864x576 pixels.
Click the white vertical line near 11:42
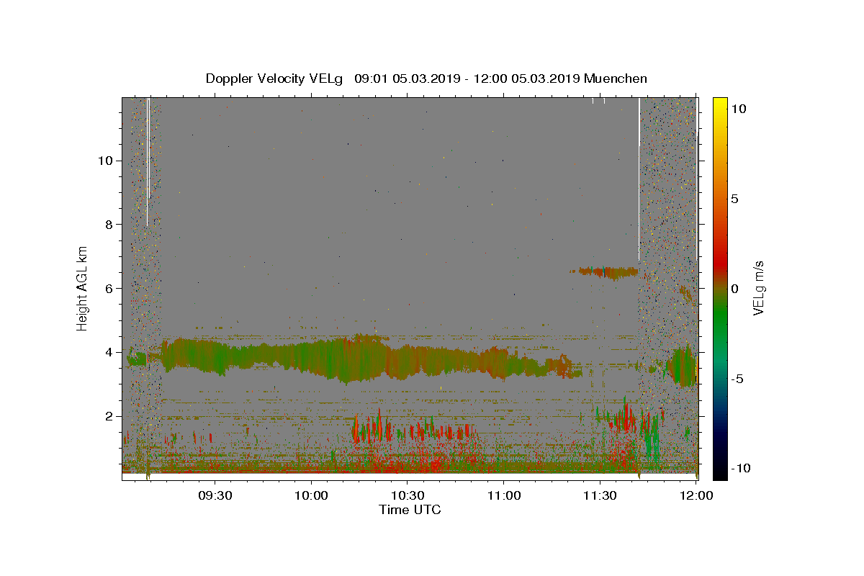click(639, 179)
